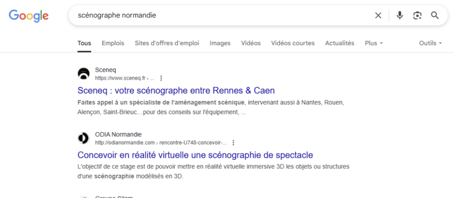Screen dimensions: 454x198
Task: Switch to the Images tab
Action: point(220,43)
